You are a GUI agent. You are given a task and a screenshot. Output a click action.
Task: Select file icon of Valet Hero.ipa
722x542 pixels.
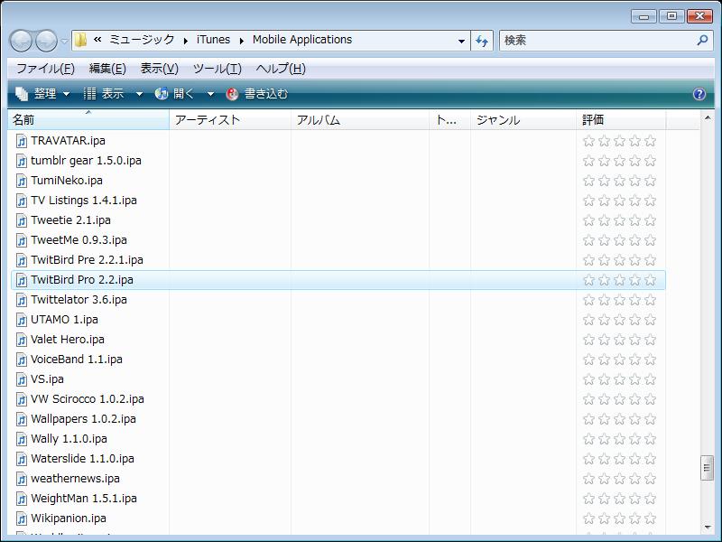(x=22, y=340)
